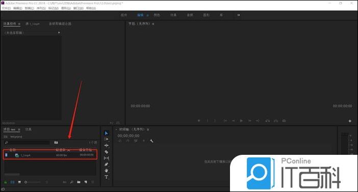Toggle timeline linked selection icon
Image resolution: width=358 pixels, height=192 pixels.
[x=136, y=141]
